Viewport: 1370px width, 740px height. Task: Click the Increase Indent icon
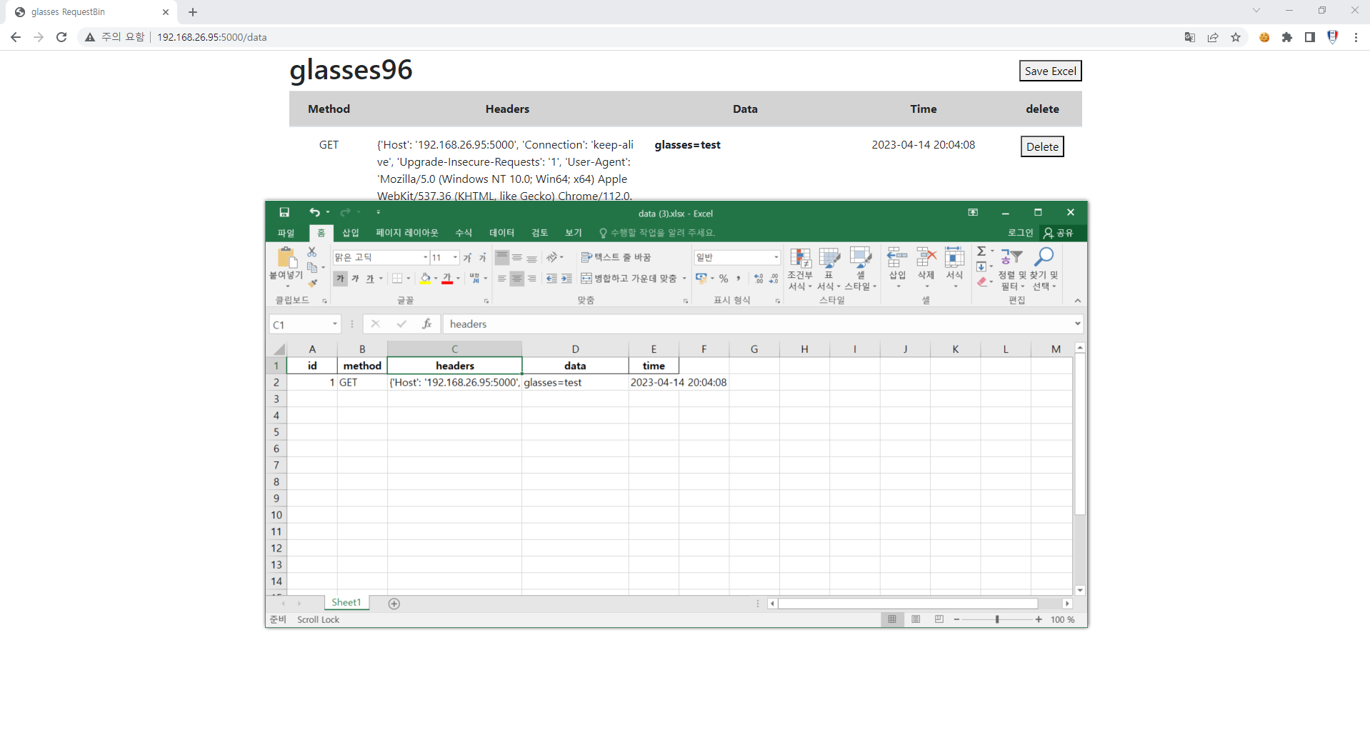[566, 279]
